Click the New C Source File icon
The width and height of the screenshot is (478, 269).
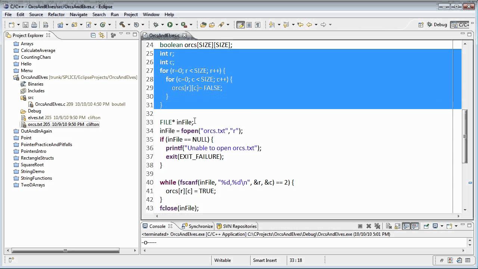coord(89,25)
